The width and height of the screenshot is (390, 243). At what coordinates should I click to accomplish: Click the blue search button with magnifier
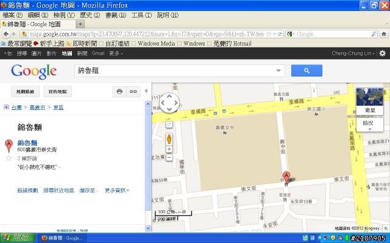[x=307, y=70]
